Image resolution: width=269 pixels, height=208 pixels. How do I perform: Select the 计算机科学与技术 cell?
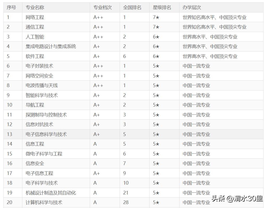[44, 203]
